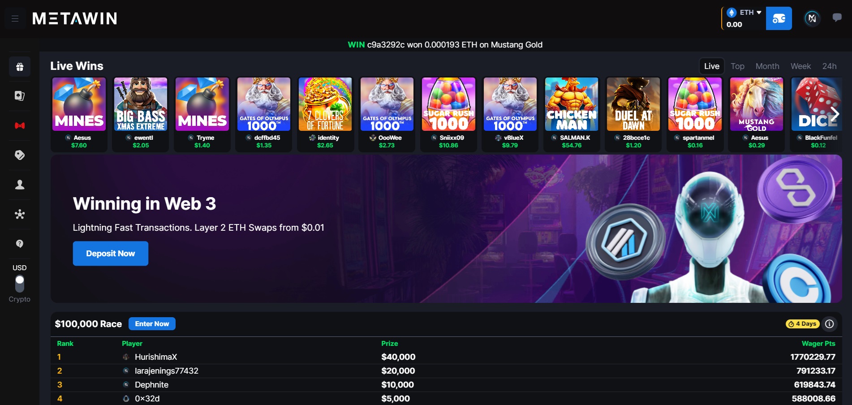Viewport: 852px width, 405px height.
Task: Click the Enter Now race button
Action: pyautogui.click(x=152, y=324)
